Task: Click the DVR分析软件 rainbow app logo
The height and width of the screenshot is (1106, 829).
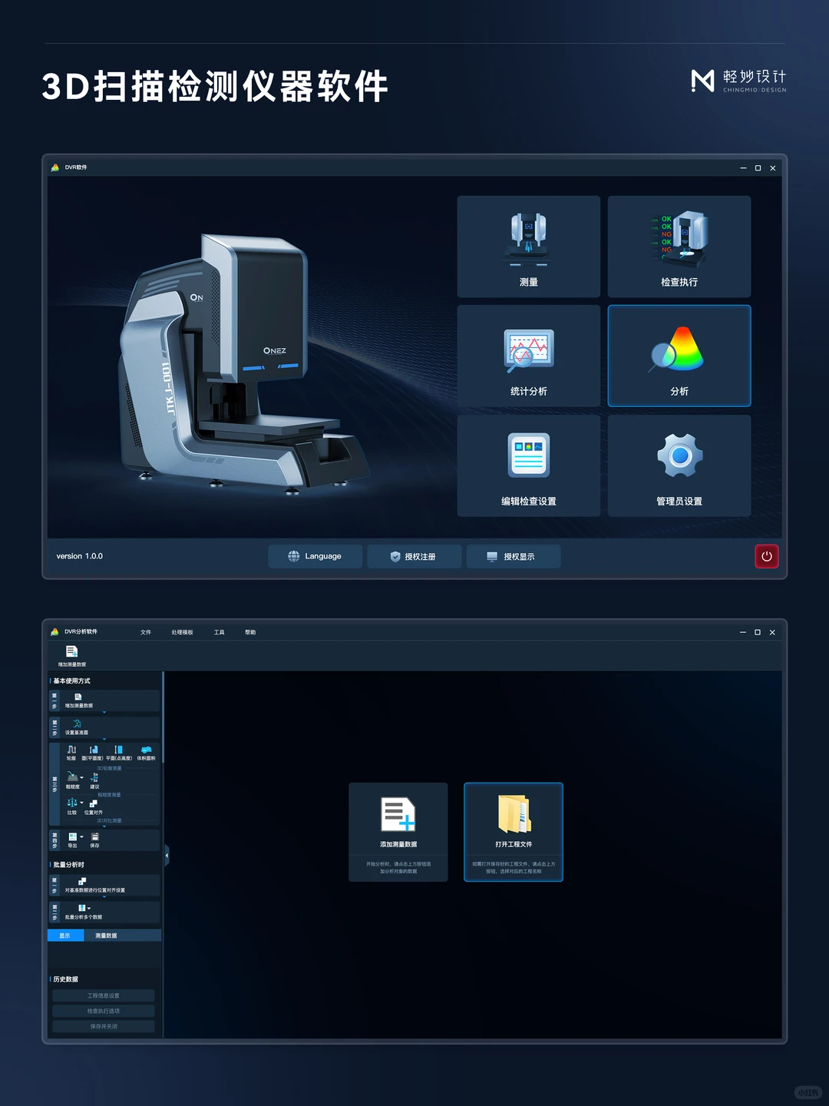Action: point(54,632)
